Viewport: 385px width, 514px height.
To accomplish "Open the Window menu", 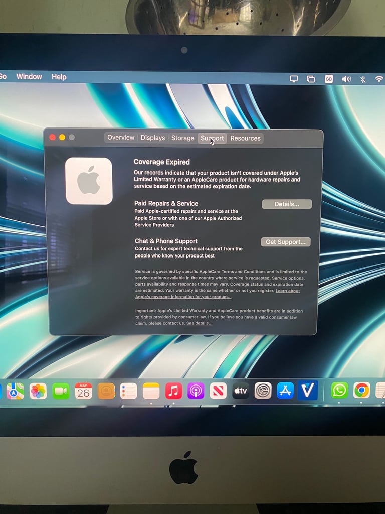I will click(x=29, y=77).
